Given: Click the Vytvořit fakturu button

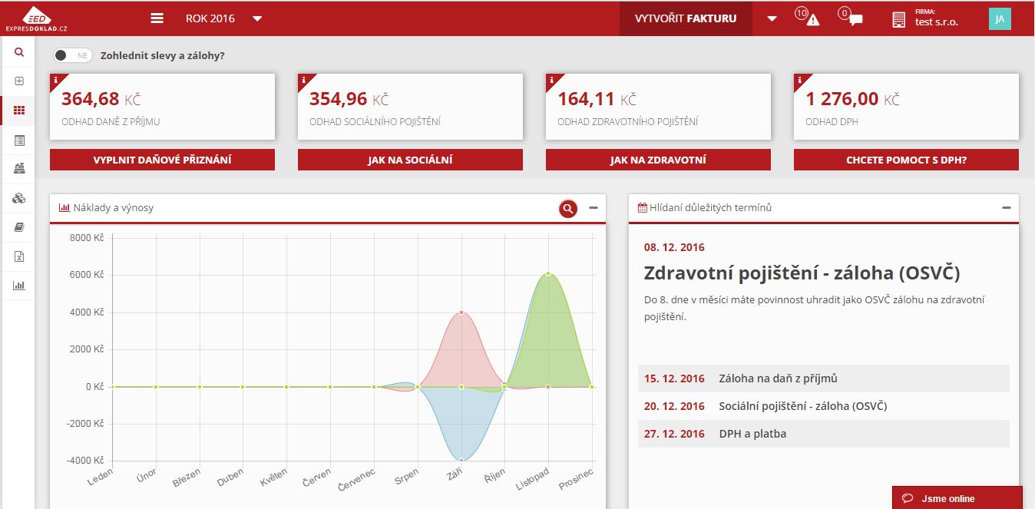Looking at the screenshot, I should pyautogui.click(x=686, y=18).
